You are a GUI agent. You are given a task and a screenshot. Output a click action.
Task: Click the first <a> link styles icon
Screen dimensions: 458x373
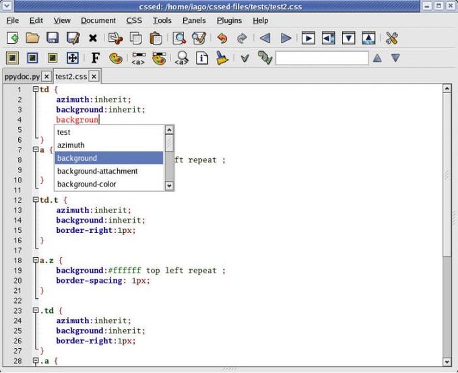coord(138,59)
